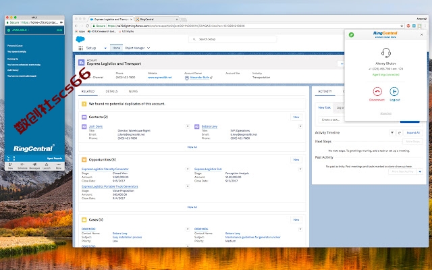Open New in MAX window toolbar
This screenshot has height=270, width=432.
(11, 166)
